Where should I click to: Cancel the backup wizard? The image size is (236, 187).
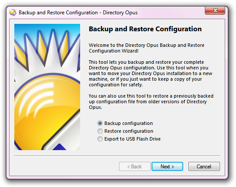pyautogui.click(x=204, y=167)
